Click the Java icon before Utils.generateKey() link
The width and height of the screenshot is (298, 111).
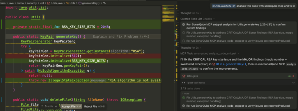(x=214, y=64)
